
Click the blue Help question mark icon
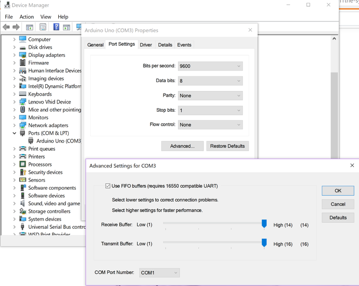click(56, 27)
